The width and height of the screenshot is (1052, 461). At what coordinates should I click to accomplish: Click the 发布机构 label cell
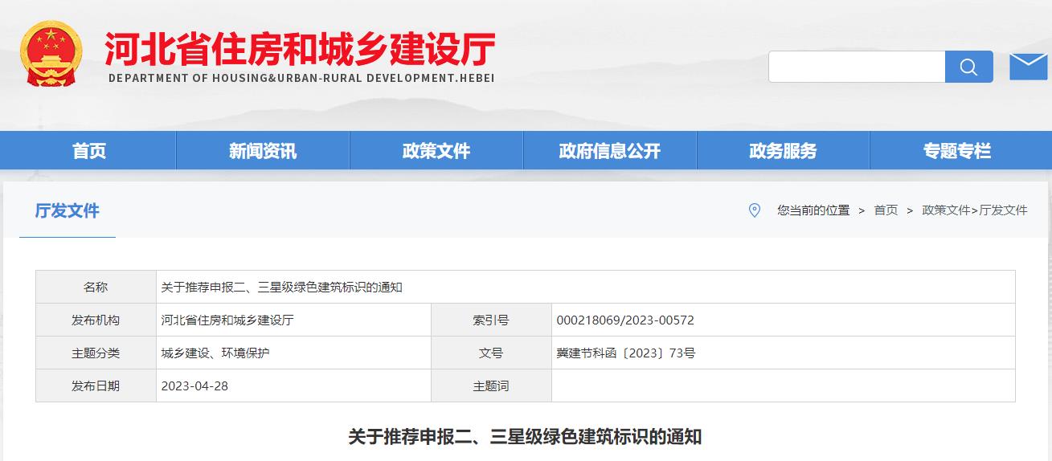pos(96,320)
